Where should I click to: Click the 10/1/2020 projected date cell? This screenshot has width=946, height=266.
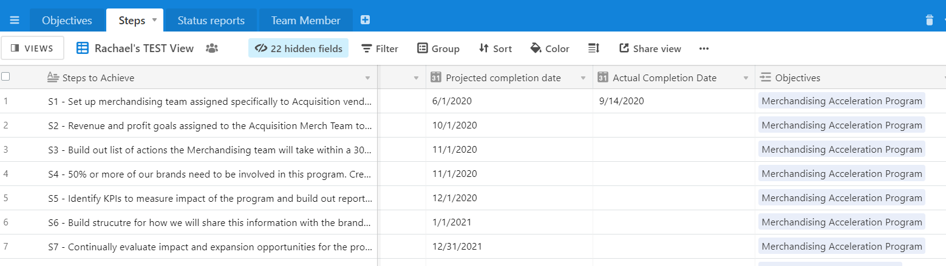(509, 125)
